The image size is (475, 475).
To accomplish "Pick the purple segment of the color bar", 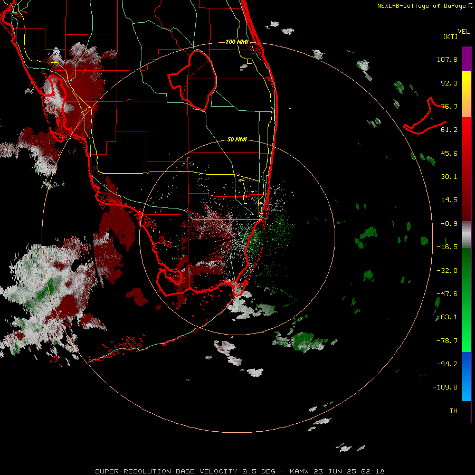I will (x=466, y=59).
